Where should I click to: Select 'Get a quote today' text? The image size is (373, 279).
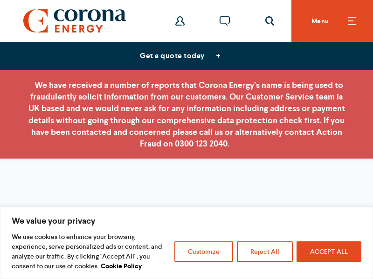(x=172, y=56)
